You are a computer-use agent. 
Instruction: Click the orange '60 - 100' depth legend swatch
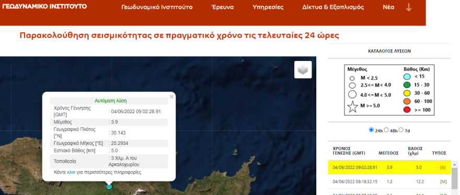[407, 102]
